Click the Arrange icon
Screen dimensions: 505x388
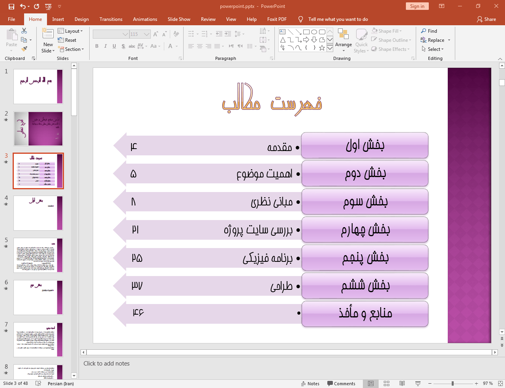[x=344, y=39]
